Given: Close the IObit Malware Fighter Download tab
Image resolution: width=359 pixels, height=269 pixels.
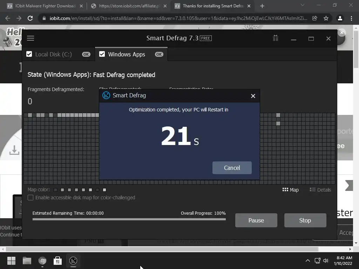Looking at the screenshot, I should pos(81,6).
